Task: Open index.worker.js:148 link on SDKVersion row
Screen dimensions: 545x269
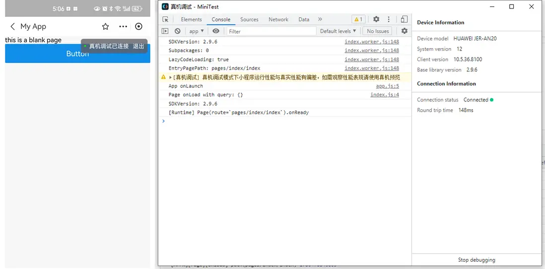Action: tap(372, 42)
